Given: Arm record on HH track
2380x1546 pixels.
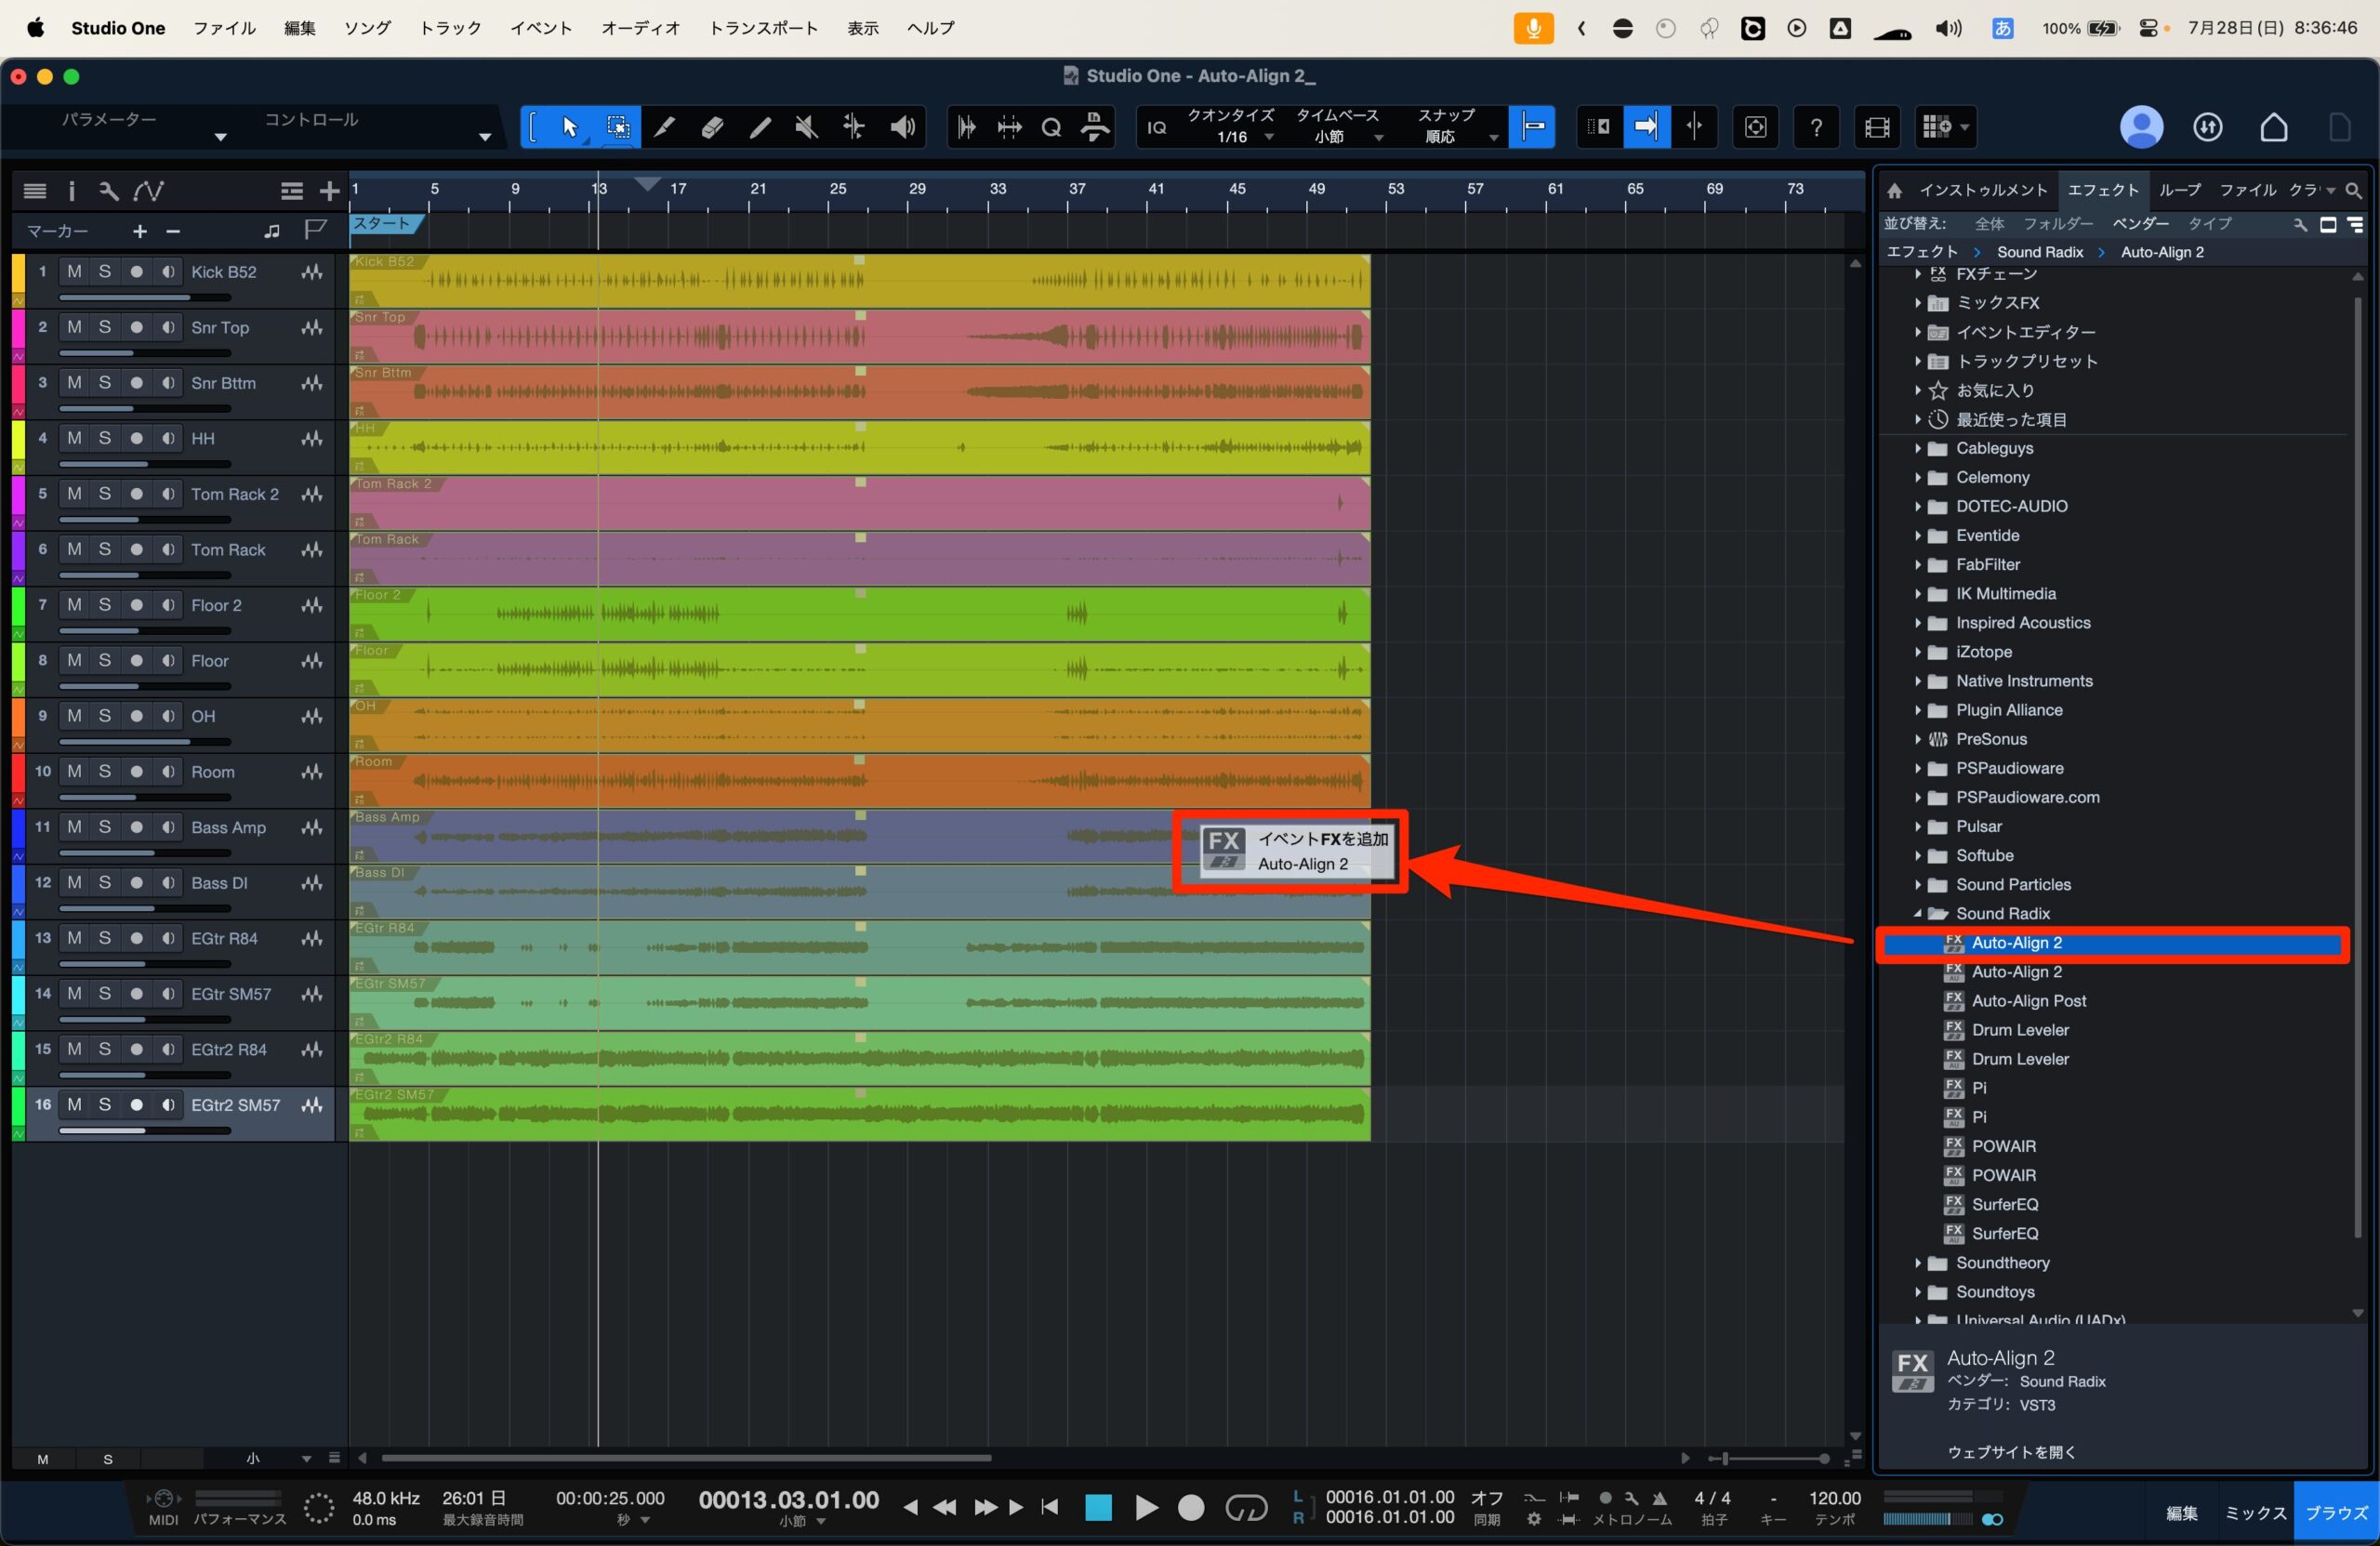Looking at the screenshot, I should pyautogui.click(x=137, y=438).
